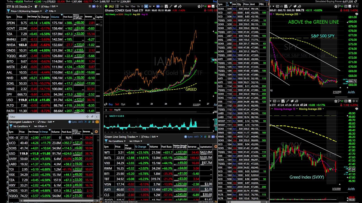Toggle Filter checkbox in ETF & US Stocks panel

[42, 6]
